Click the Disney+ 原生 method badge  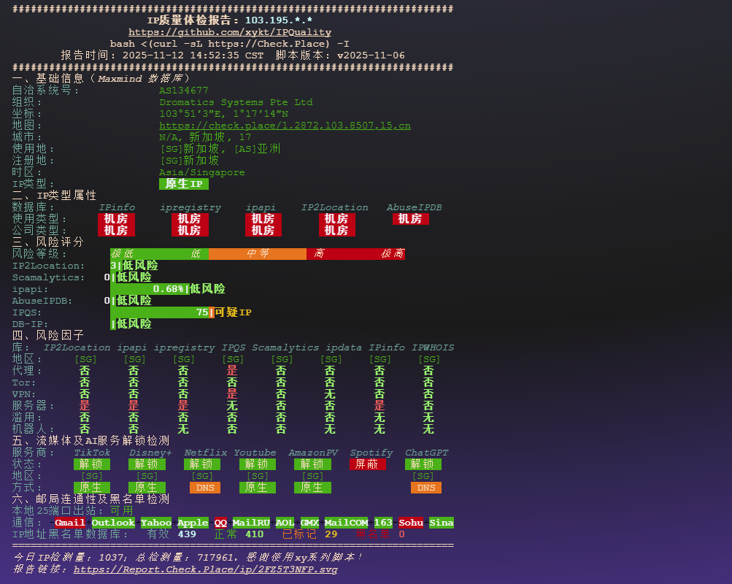[x=147, y=487]
